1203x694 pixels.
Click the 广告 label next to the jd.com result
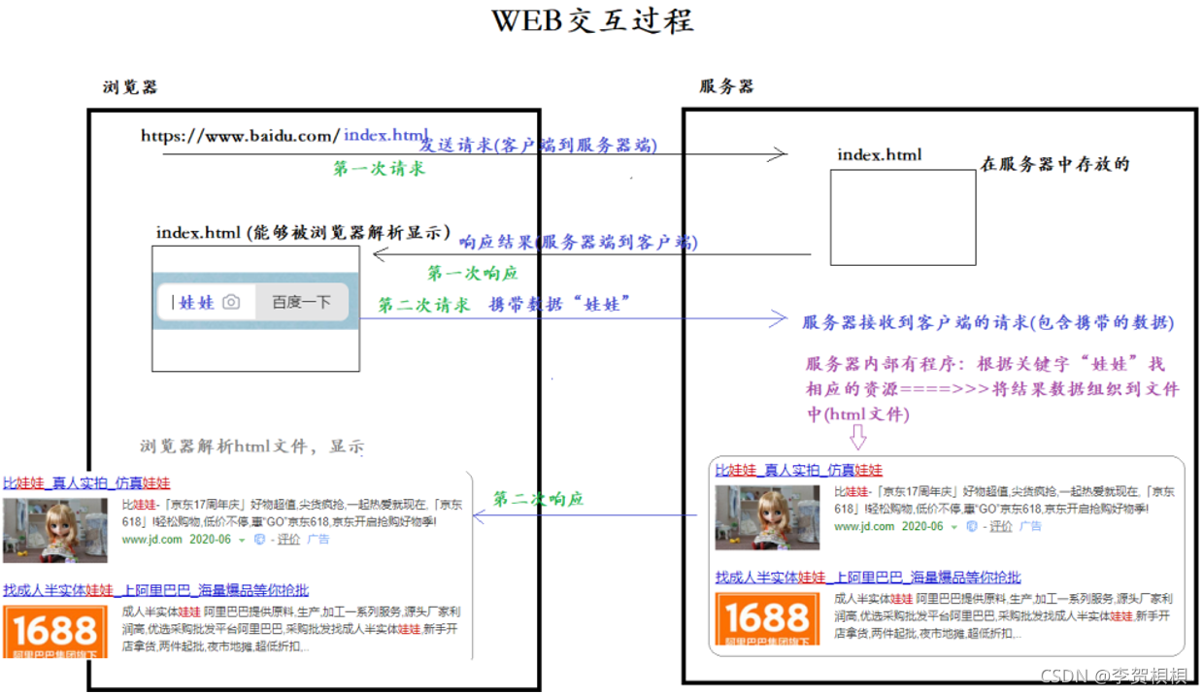(318, 540)
